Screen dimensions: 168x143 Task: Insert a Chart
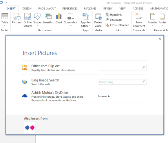59,18
